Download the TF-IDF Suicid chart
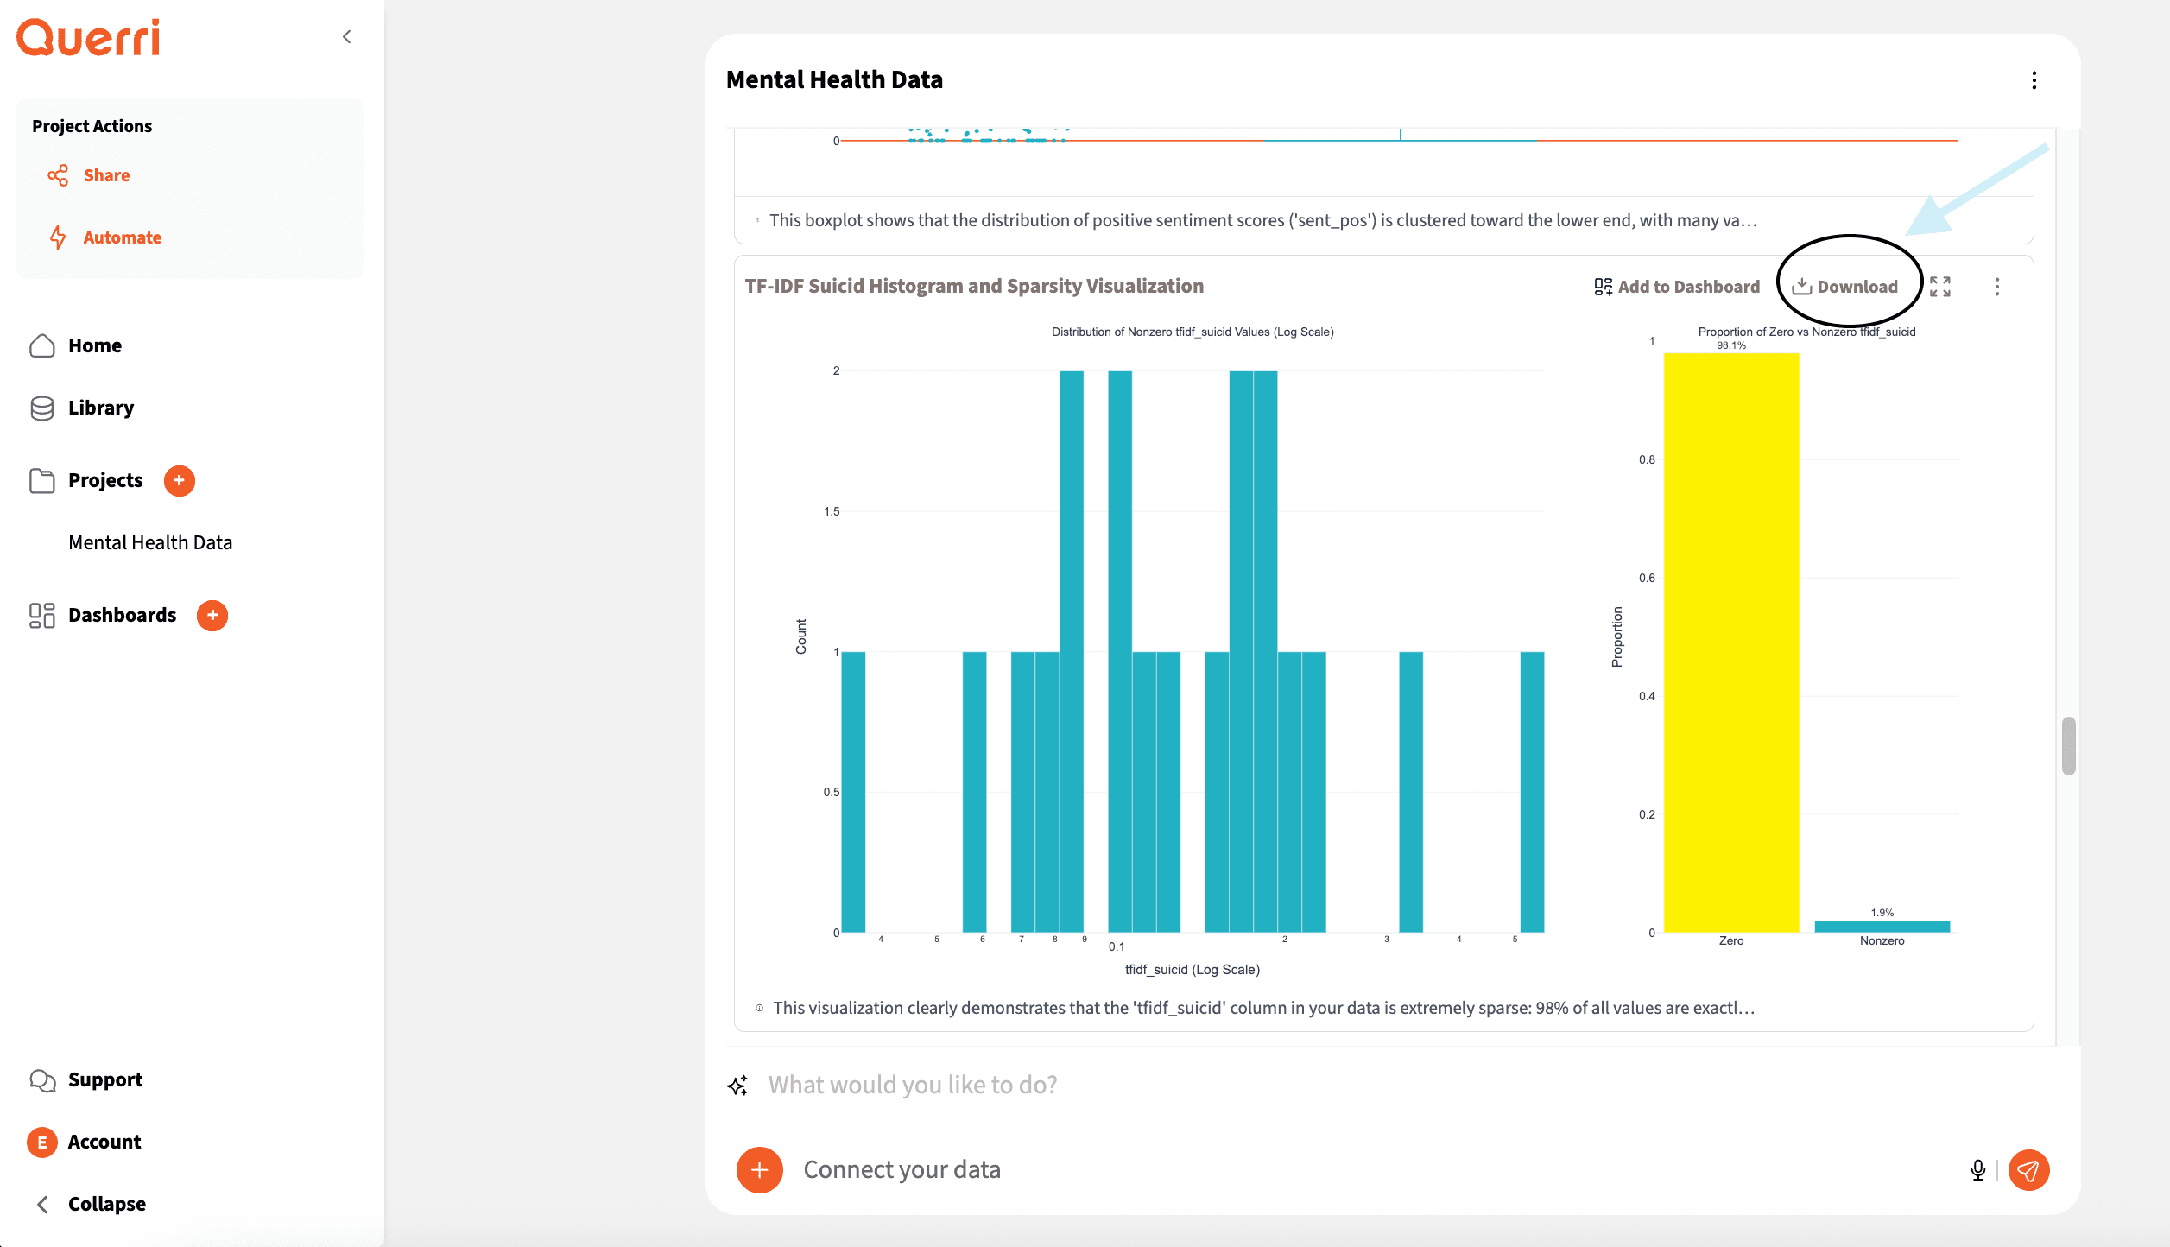The width and height of the screenshot is (2170, 1247). (1845, 287)
